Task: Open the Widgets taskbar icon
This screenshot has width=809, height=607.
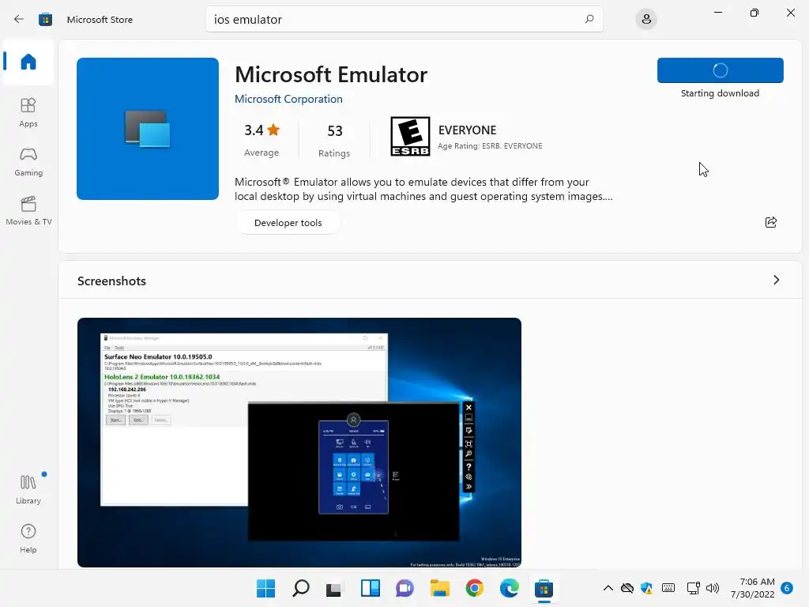Action: (371, 588)
